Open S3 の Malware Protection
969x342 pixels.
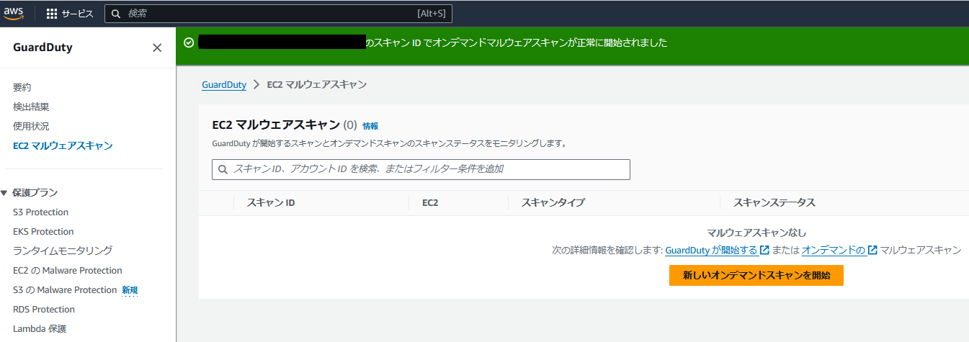[65, 290]
